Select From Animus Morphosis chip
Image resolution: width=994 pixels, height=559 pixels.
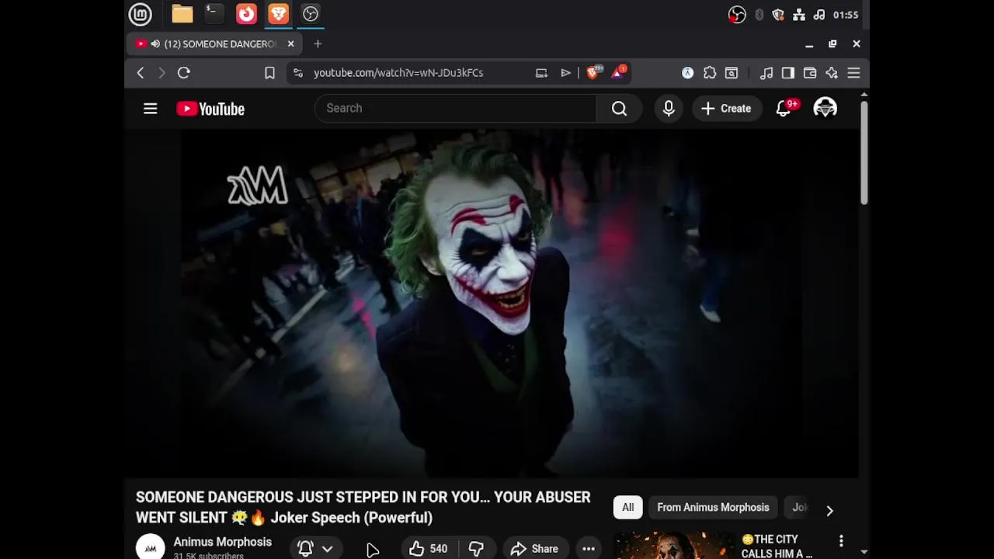coord(713,508)
